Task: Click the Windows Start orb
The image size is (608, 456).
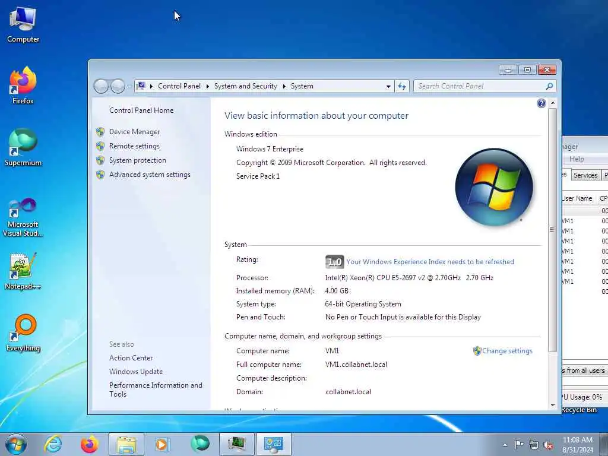Action: [16, 444]
